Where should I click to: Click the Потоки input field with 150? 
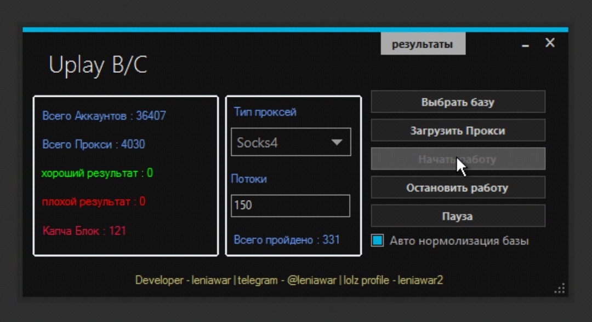[291, 205]
